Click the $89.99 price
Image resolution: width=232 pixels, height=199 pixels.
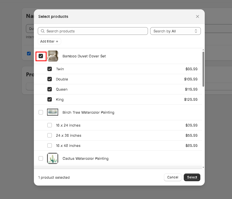(191, 146)
